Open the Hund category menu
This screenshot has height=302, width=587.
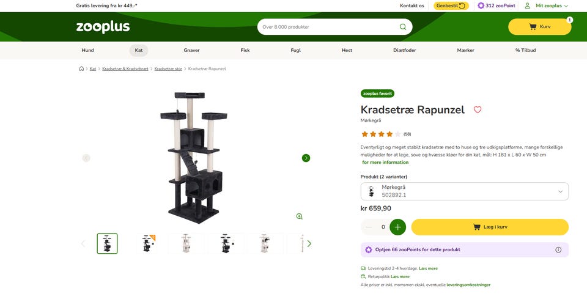coord(87,50)
